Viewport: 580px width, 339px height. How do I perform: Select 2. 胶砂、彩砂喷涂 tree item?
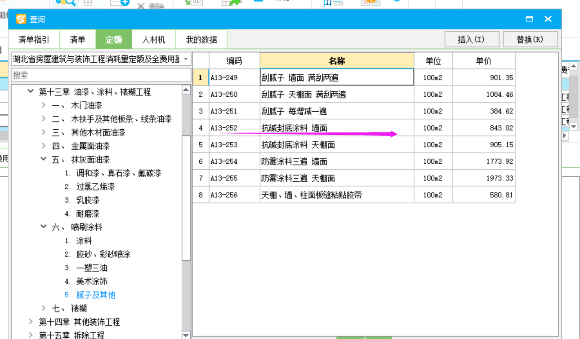98,254
